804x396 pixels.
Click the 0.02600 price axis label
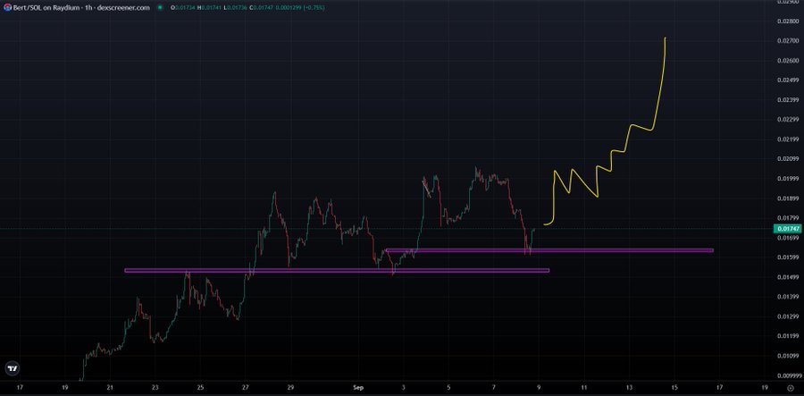789,61
